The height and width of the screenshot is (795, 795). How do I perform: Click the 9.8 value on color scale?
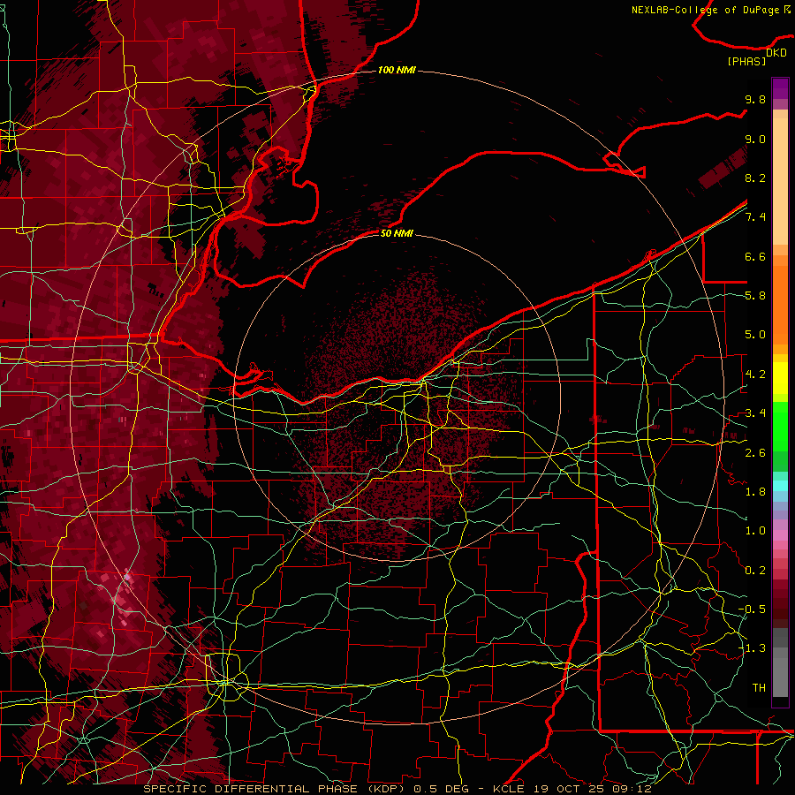click(755, 99)
